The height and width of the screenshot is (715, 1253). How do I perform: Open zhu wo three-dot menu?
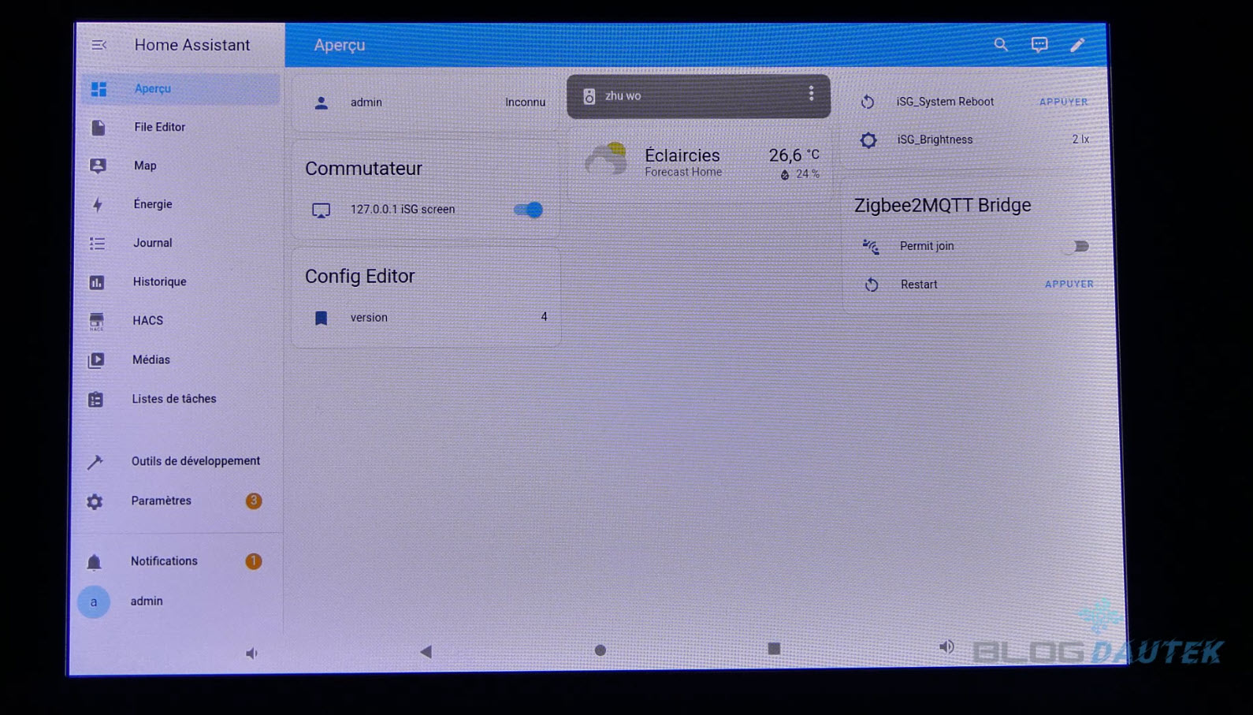[x=811, y=95]
